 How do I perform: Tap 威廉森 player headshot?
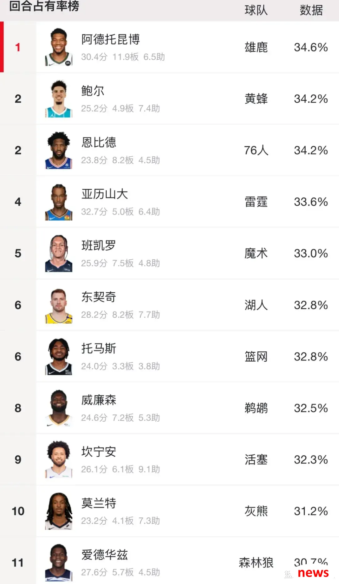click(x=59, y=408)
